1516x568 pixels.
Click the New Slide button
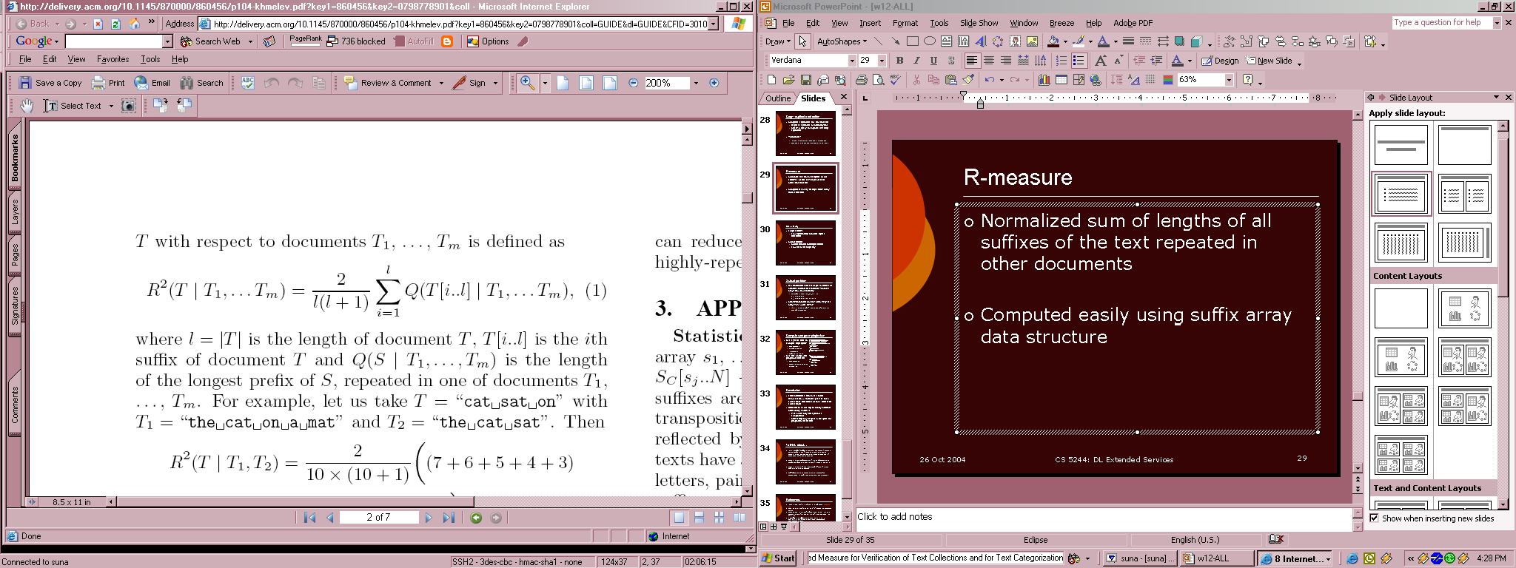coord(1270,61)
